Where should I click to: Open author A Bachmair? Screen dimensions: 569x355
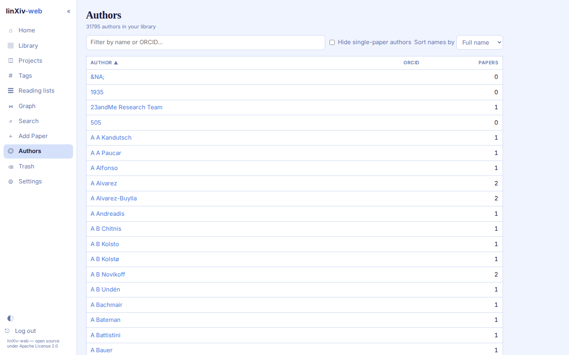[107, 305]
